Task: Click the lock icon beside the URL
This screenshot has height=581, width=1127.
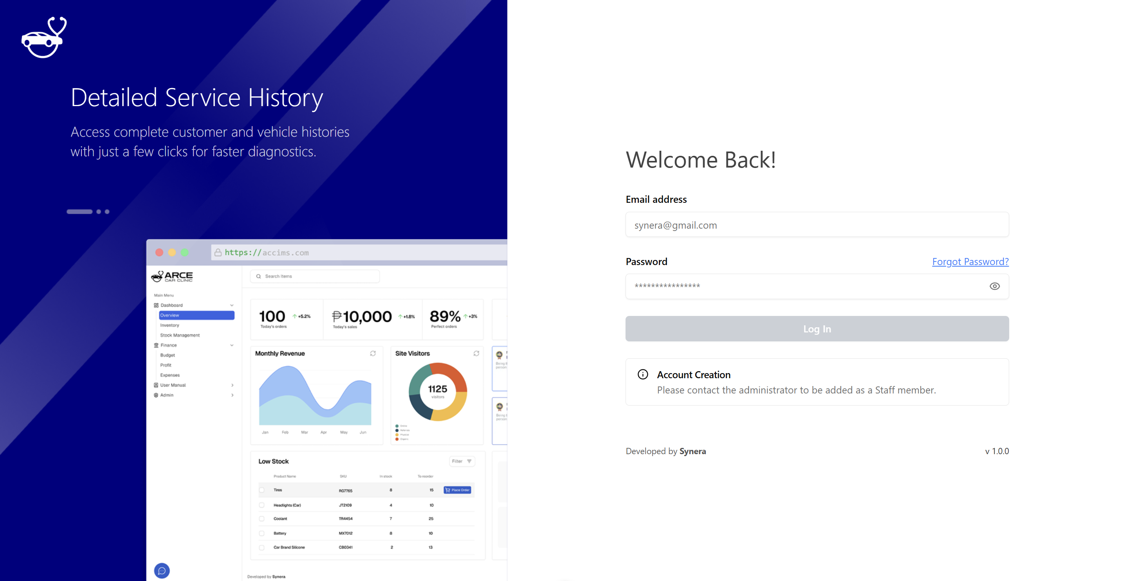Action: (x=217, y=253)
